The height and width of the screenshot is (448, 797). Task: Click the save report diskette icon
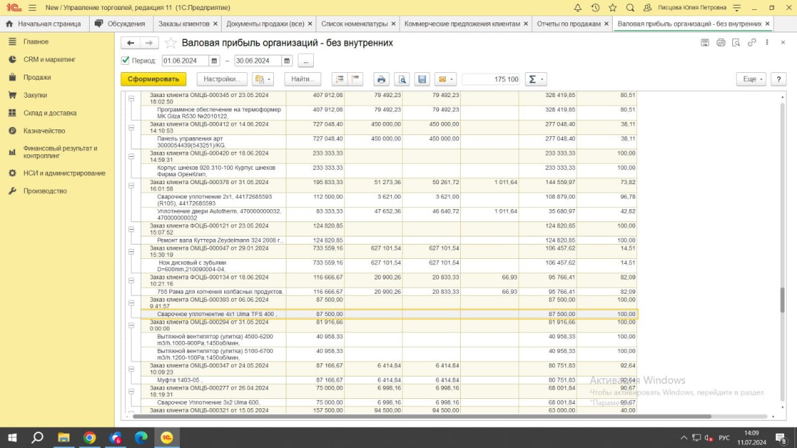coord(422,79)
